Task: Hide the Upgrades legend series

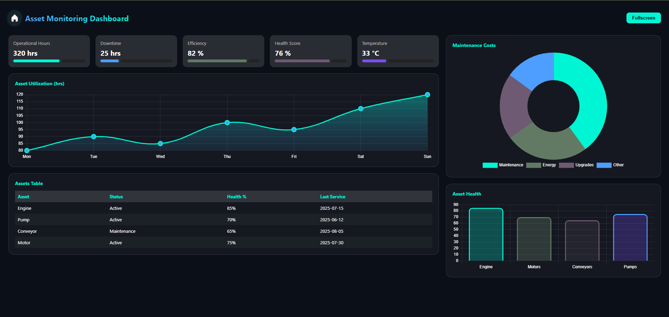Action: 576,165
